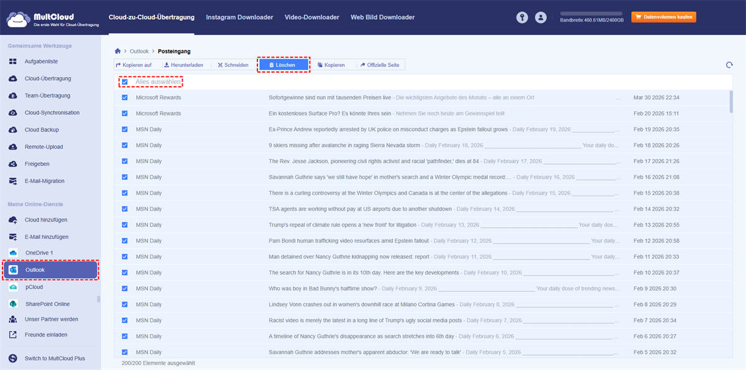The image size is (746, 370).
Task: Click the sidebar scrollbar thumb
Action: (98, 299)
